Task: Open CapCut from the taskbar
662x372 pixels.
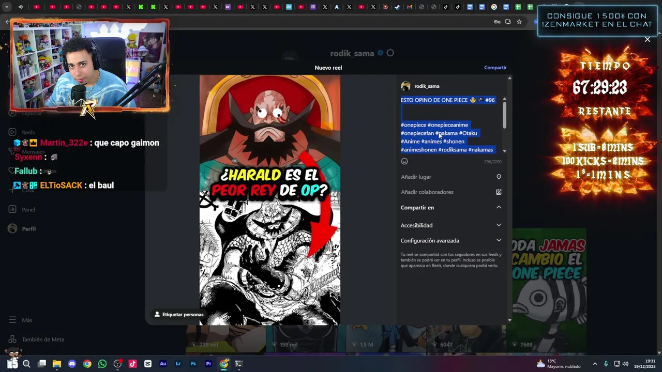Action: [x=148, y=364]
